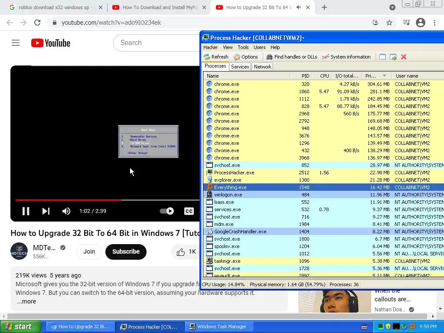Screen dimensions: 444x333
Task: Seek on the video progress bar
Action: [x=108, y=200]
